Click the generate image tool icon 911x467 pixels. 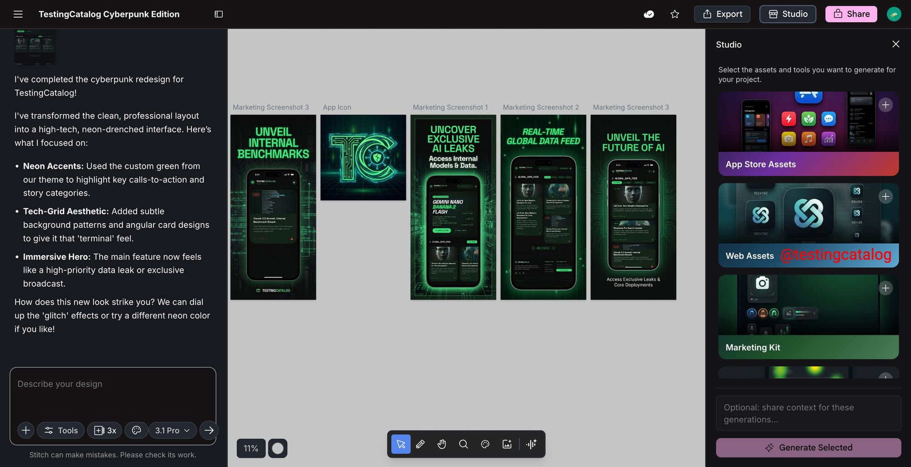click(x=507, y=444)
